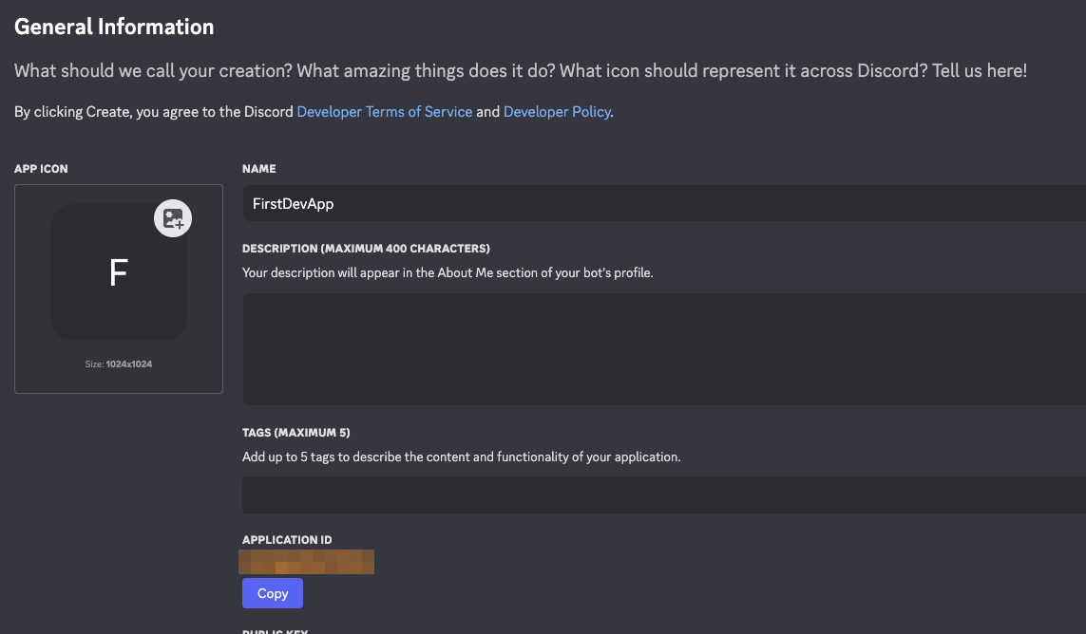The image size is (1086, 634).
Task: Click the upload image icon on app icon
Action: point(173,219)
